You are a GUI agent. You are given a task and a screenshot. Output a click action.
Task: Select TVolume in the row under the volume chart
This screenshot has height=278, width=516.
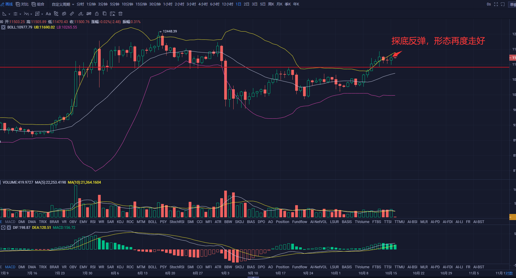pyautogui.click(x=362, y=222)
